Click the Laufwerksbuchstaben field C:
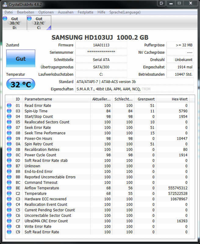Screen dimensions: 200x244 coord(101,75)
